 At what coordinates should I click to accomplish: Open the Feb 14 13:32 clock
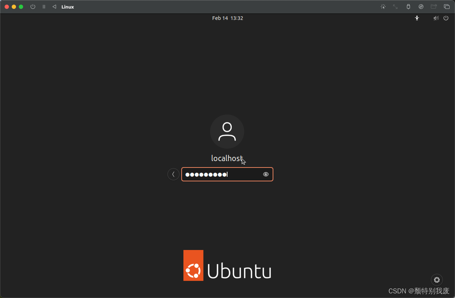click(x=227, y=18)
